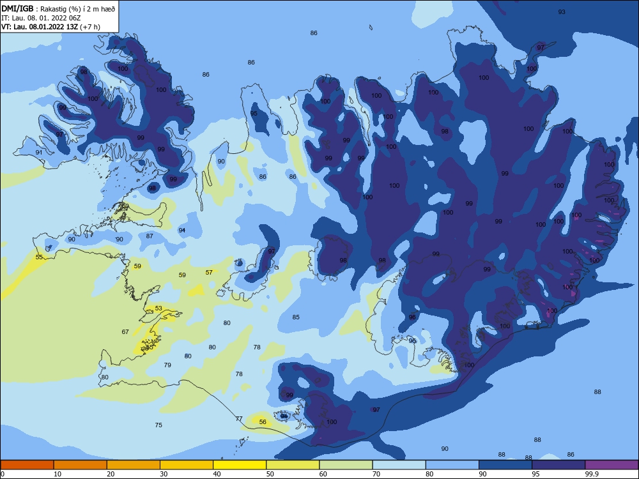Pick the pale yellow 50–60 legend swatch
639x479 pixels.
click(x=293, y=465)
